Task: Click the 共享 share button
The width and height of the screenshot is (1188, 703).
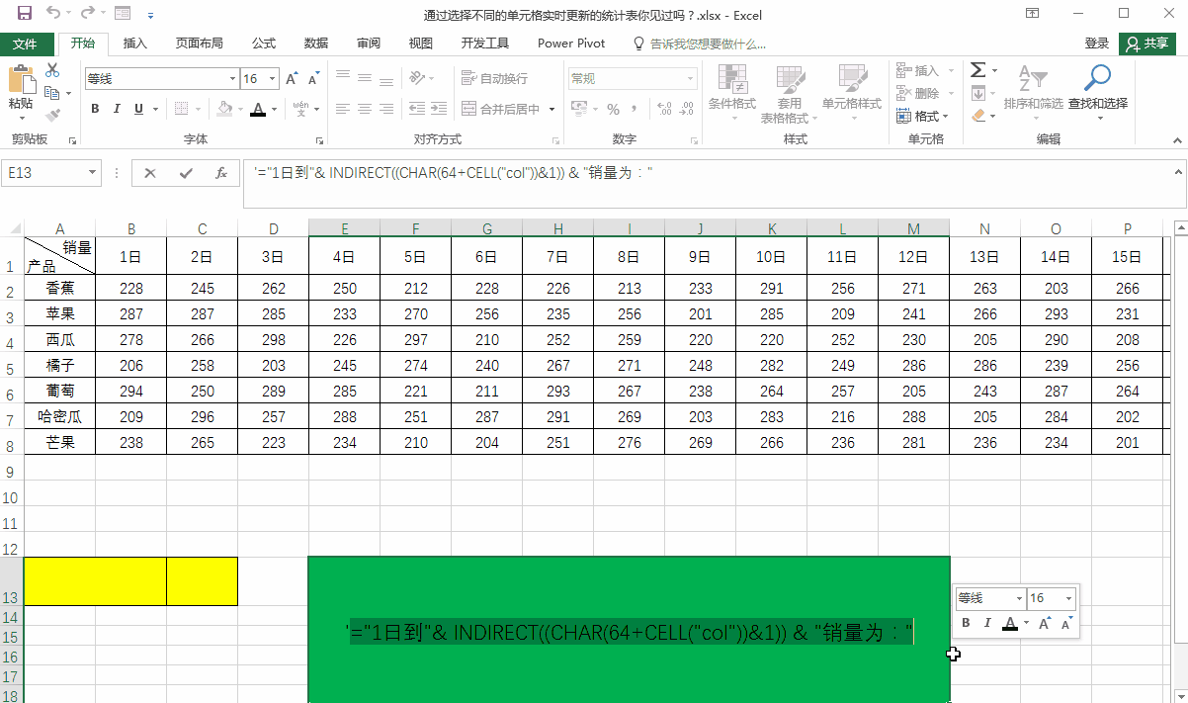Action: pos(1147,44)
